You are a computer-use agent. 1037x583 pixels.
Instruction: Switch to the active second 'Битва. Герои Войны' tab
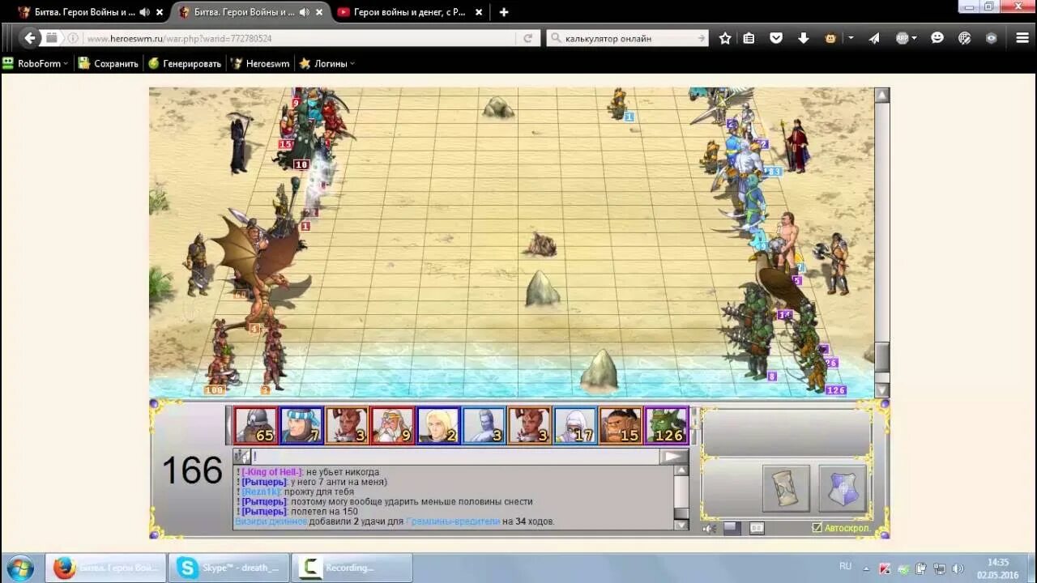(251, 12)
